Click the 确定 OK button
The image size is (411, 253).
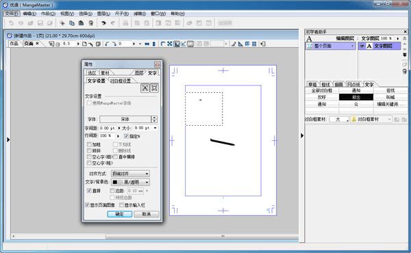pyautogui.click(x=119, y=214)
